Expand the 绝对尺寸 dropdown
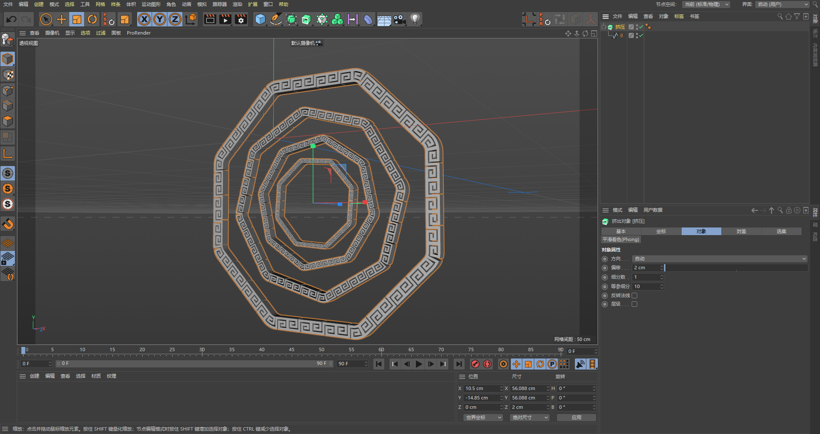 coord(530,417)
